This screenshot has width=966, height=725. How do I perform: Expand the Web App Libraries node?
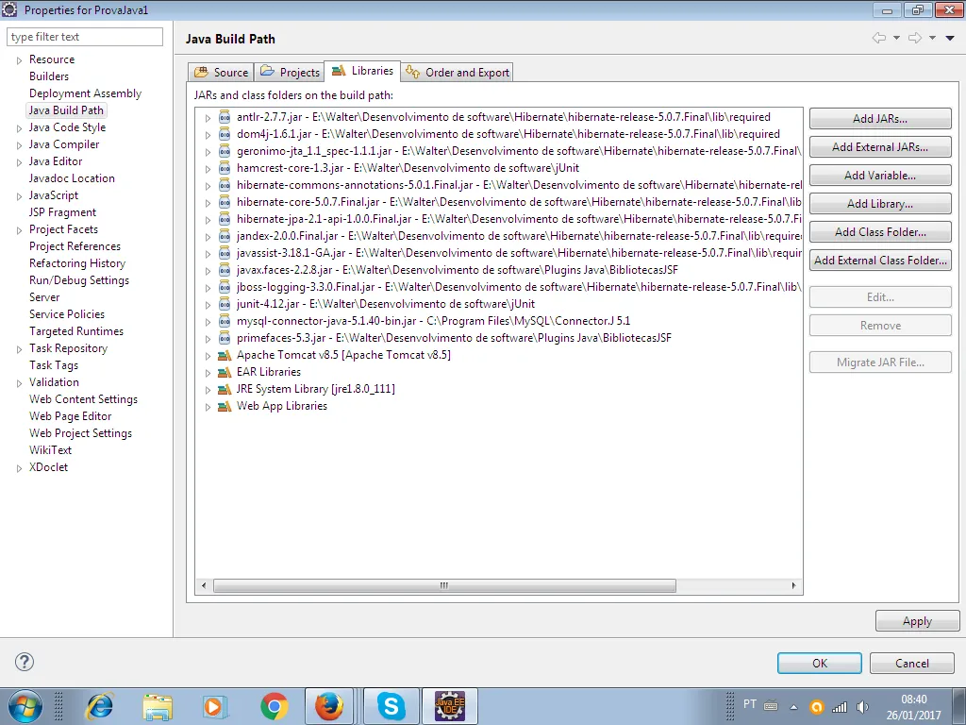pyautogui.click(x=208, y=407)
